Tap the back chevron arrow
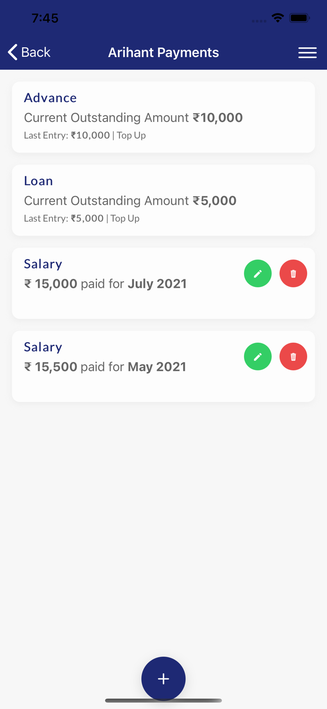The width and height of the screenshot is (327, 709). [x=12, y=52]
